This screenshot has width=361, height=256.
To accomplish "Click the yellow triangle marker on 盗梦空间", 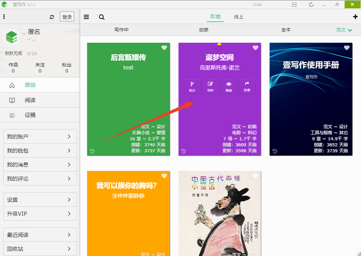I will (219, 44).
